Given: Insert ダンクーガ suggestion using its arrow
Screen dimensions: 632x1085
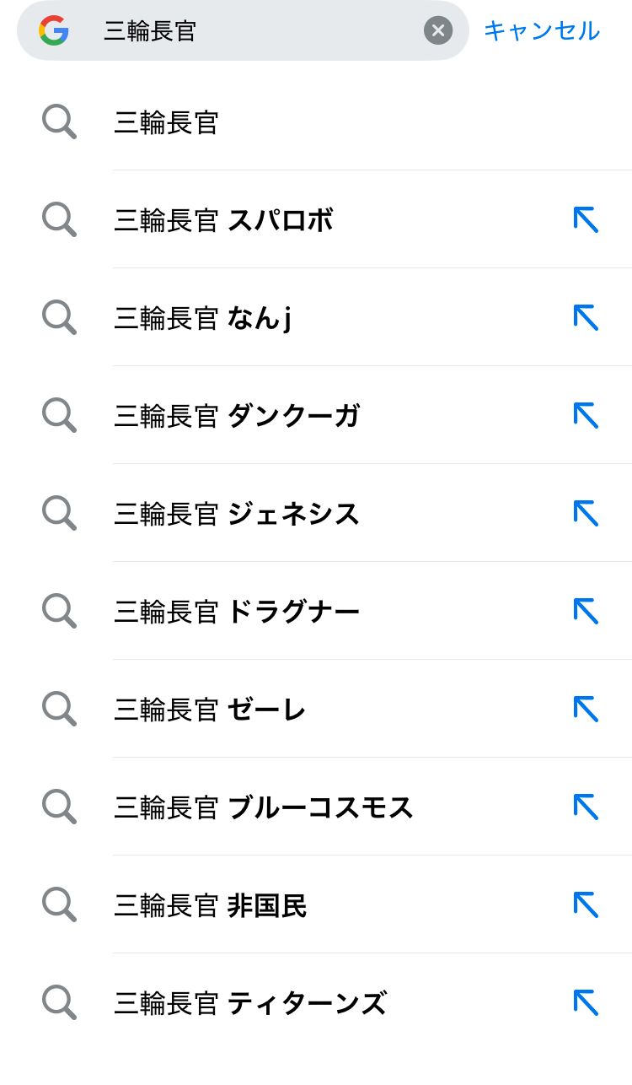Looking at the screenshot, I should point(586,416).
